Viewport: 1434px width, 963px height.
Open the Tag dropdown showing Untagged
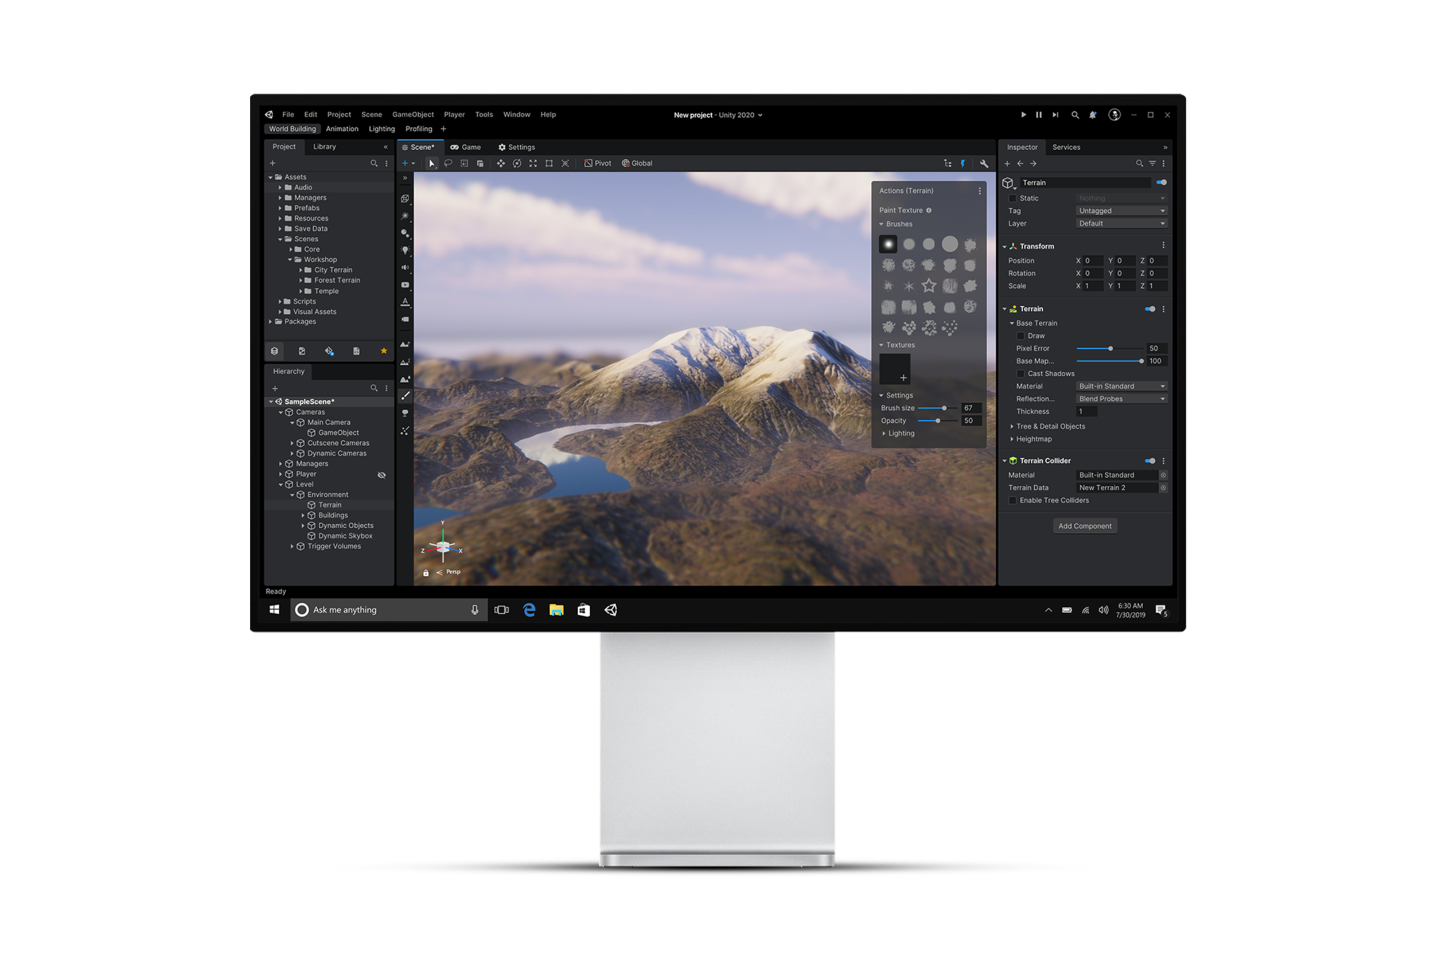[x=1121, y=210]
